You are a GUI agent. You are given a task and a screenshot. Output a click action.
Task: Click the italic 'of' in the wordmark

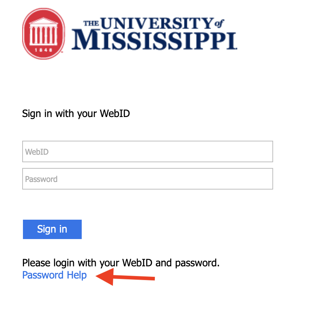(x=219, y=23)
